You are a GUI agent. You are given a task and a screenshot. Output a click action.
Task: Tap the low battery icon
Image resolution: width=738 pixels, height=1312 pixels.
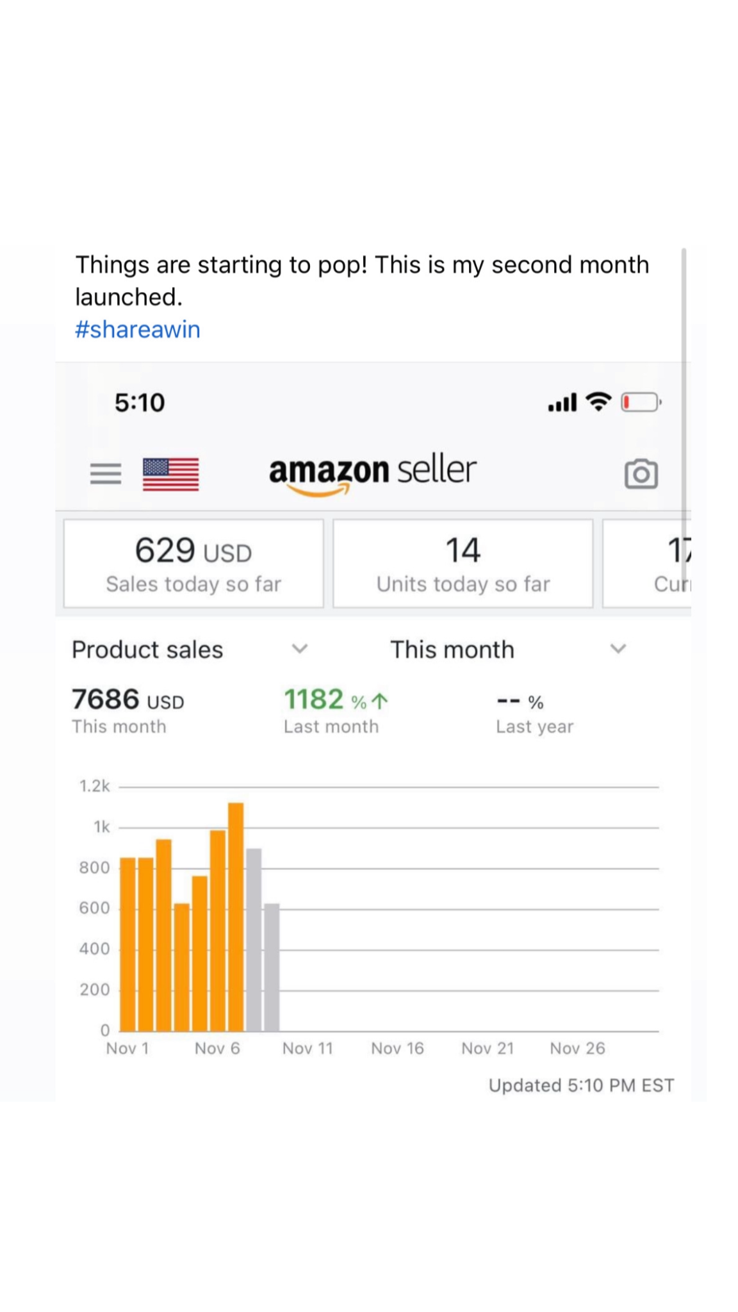coord(641,402)
